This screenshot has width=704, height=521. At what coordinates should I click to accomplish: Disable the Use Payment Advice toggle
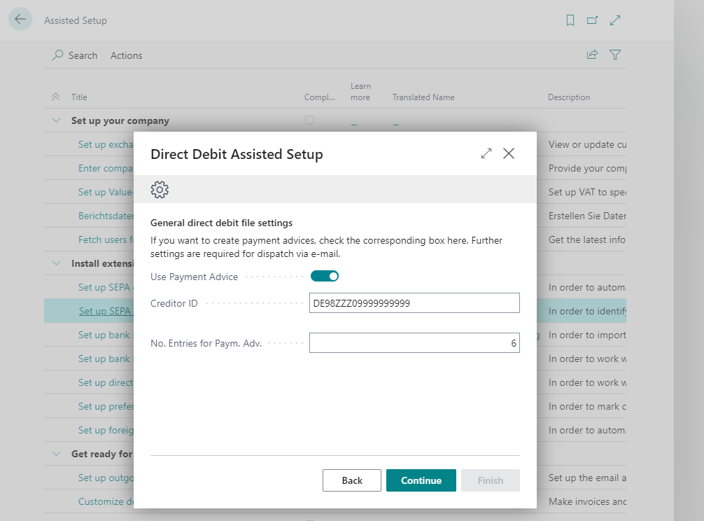tap(325, 276)
